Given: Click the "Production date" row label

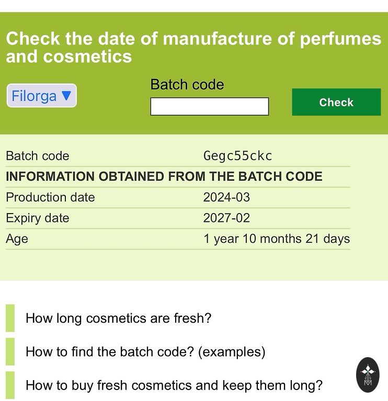Looking at the screenshot, I should [x=50, y=197].
